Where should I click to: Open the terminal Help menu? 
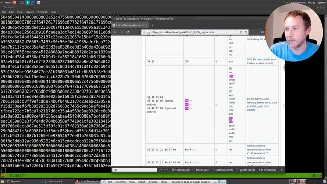click(x=53, y=12)
